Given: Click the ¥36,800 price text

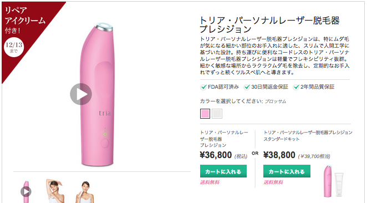Looking at the screenshot, I should pyautogui.click(x=216, y=155).
